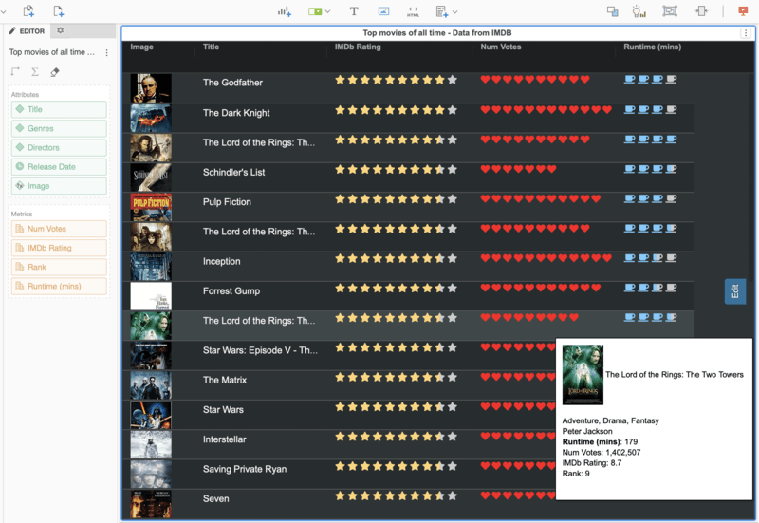Image resolution: width=759 pixels, height=523 pixels.
Task: Open visualization three-dot menu in title bar
Action: click(x=745, y=33)
